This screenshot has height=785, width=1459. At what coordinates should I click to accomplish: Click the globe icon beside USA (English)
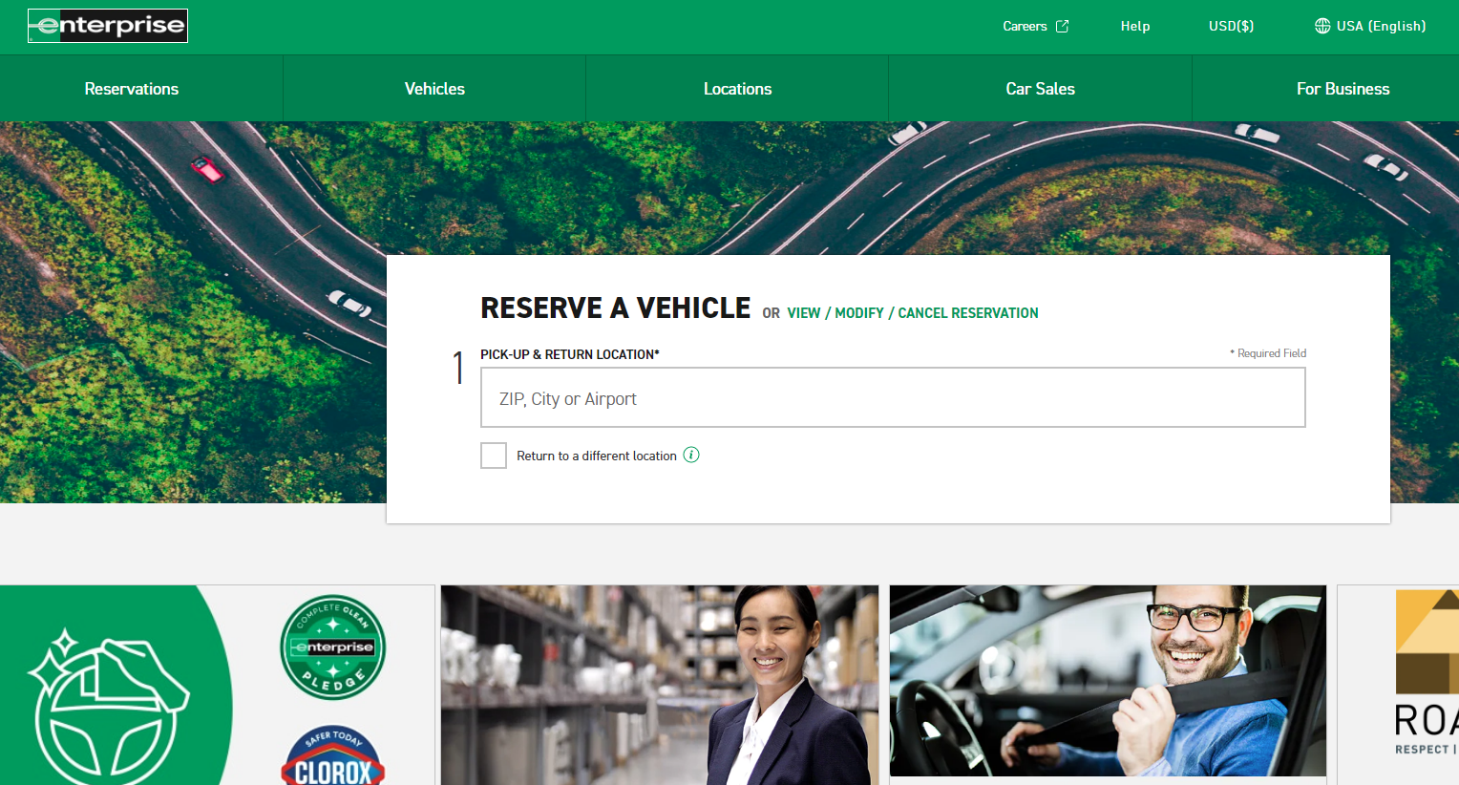1322,26
